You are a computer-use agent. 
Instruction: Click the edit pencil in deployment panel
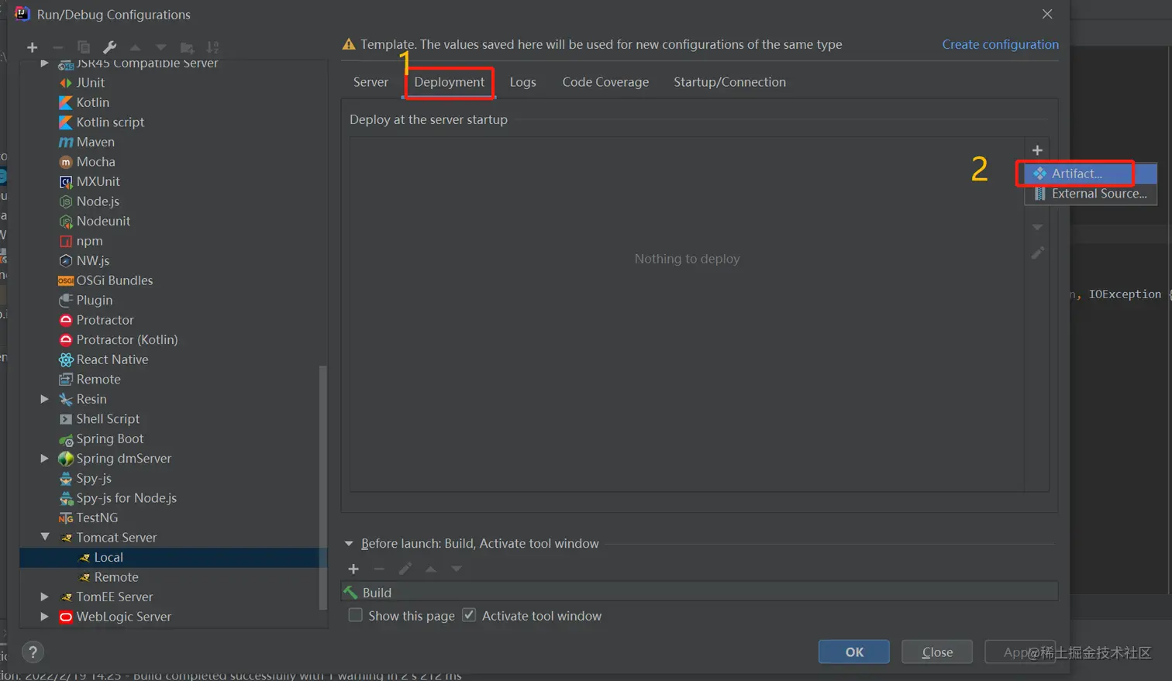point(1037,253)
